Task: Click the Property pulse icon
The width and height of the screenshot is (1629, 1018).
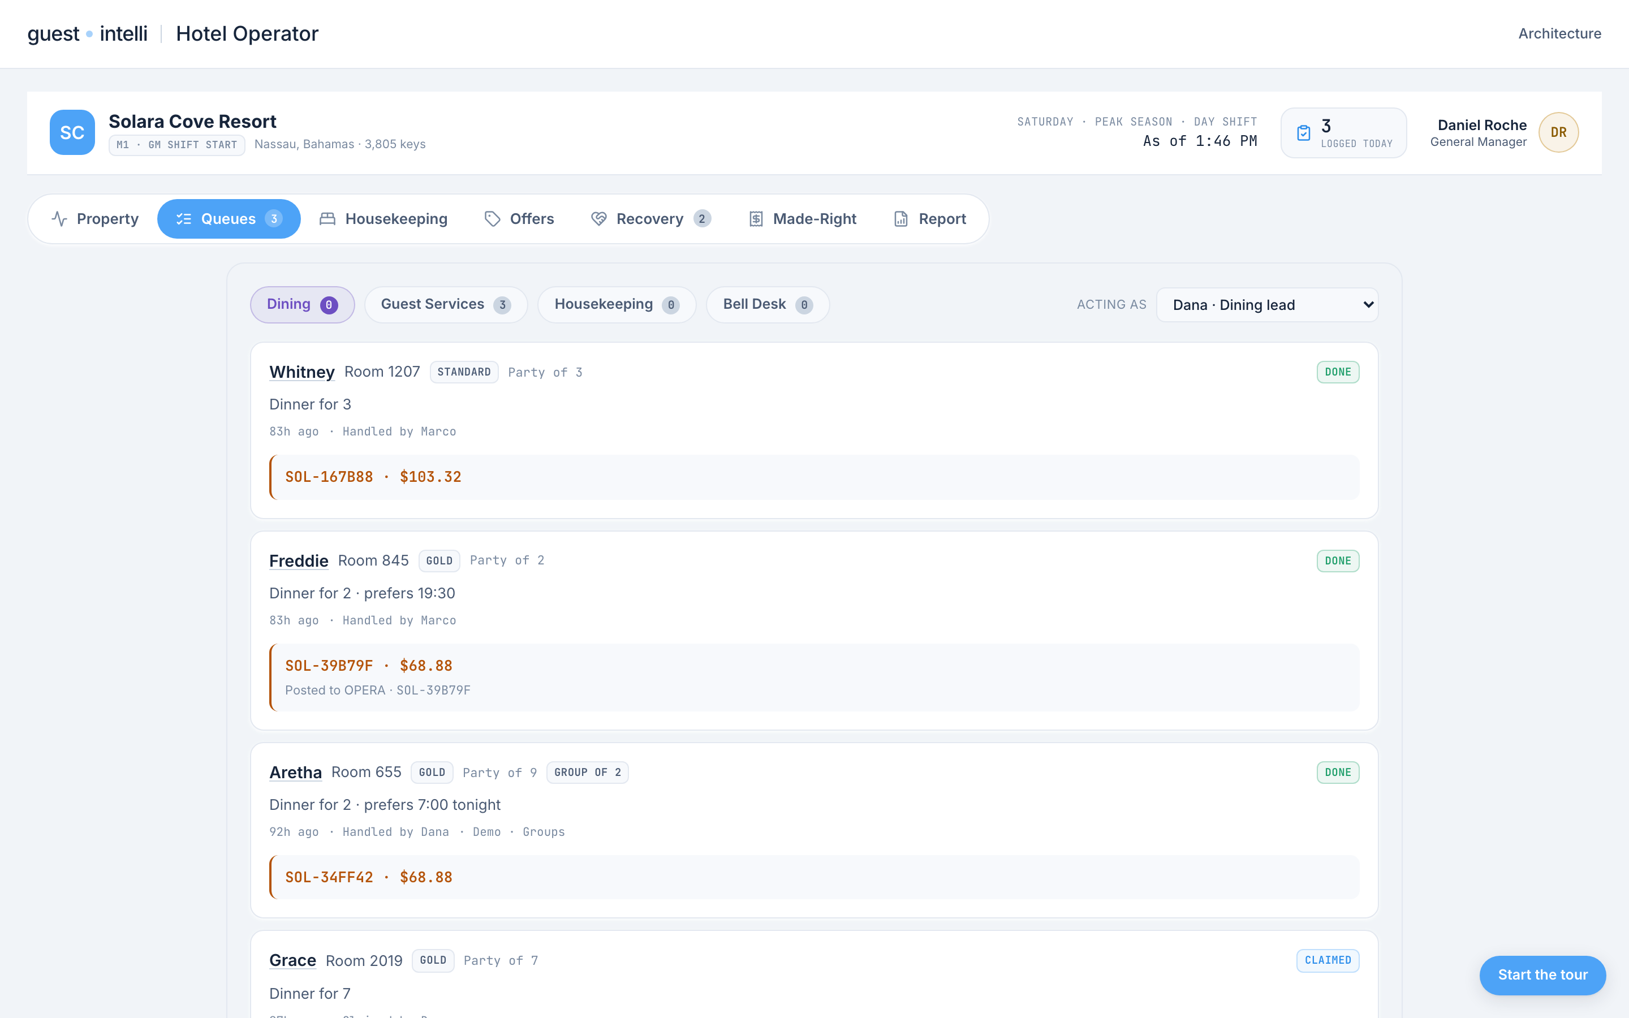Action: tap(59, 219)
